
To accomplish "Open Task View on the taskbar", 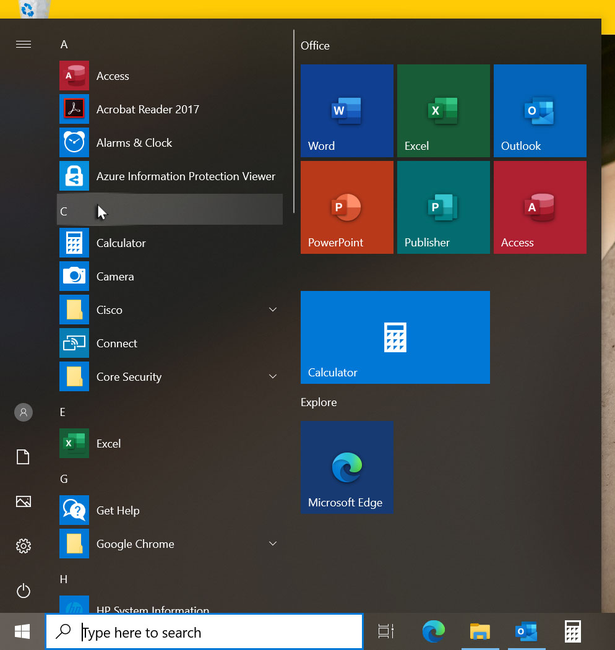I will pos(386,631).
